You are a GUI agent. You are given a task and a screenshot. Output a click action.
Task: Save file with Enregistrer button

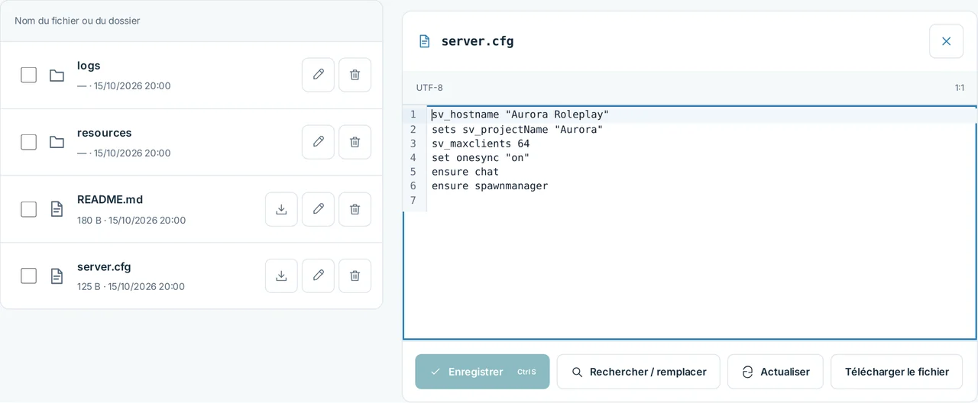tap(482, 372)
